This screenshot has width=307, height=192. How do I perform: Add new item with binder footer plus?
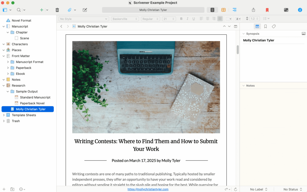[x=4, y=189]
